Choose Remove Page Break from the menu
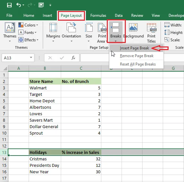 click(x=136, y=56)
